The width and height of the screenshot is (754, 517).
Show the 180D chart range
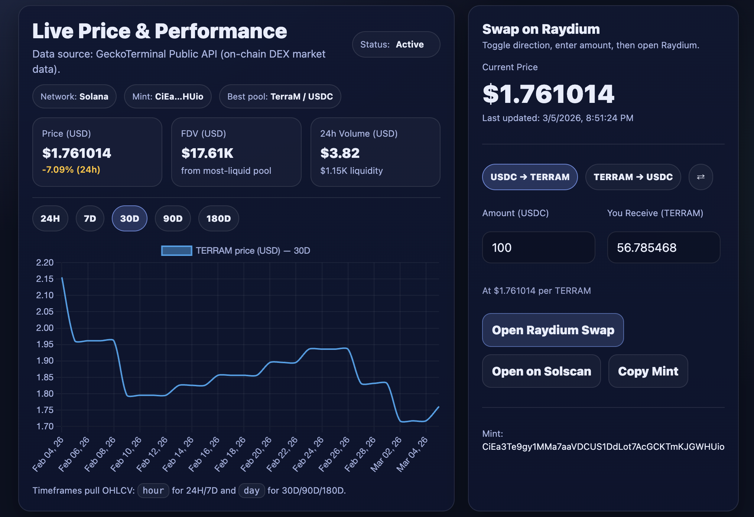point(218,218)
